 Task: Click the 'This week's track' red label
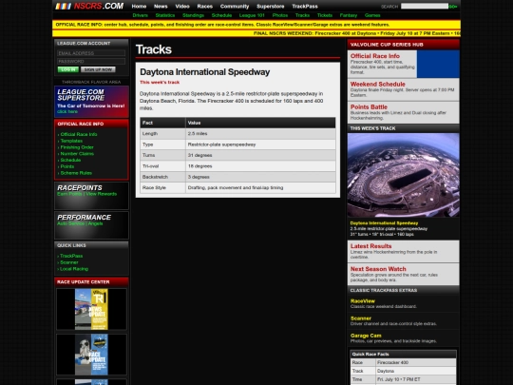160,82
